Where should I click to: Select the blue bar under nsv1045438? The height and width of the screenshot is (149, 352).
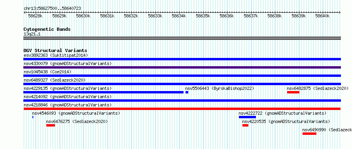182,76
